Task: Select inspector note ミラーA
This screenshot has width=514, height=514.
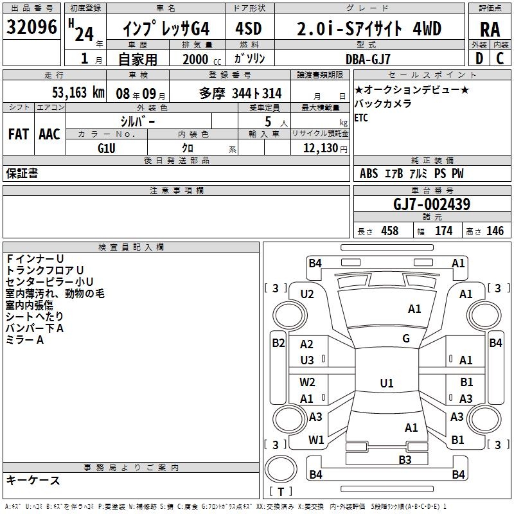Action: click(x=25, y=340)
